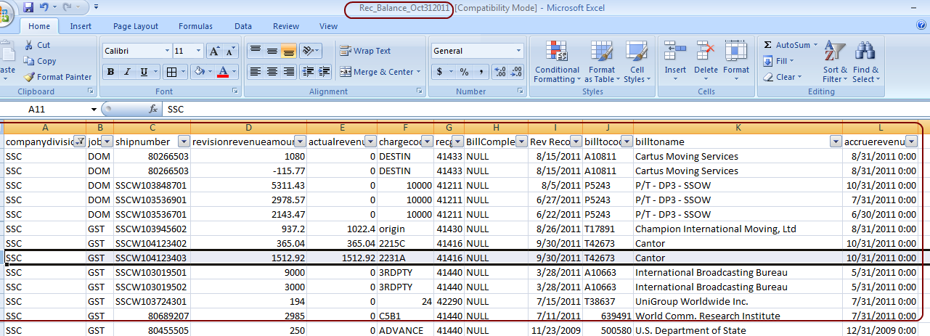Apply the Fill Color bucket

click(200, 72)
